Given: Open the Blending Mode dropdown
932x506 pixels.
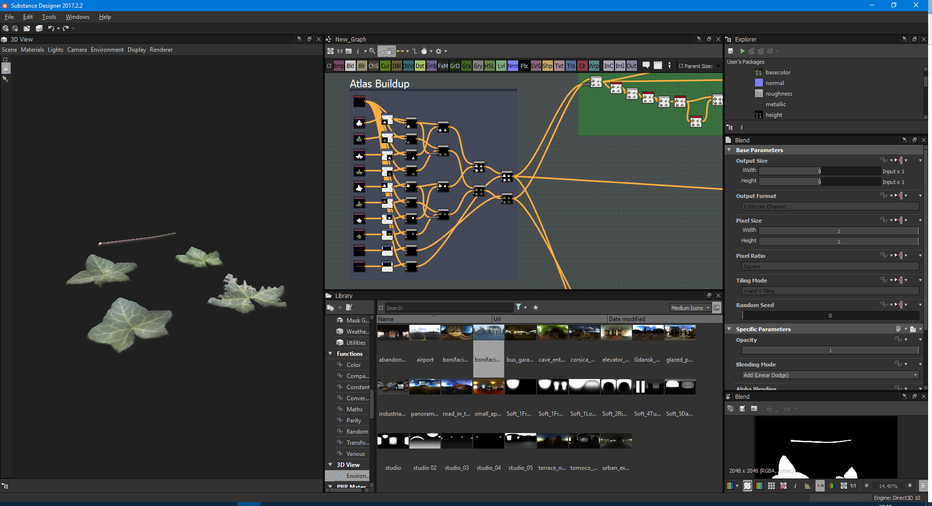Looking at the screenshot, I should pos(830,375).
